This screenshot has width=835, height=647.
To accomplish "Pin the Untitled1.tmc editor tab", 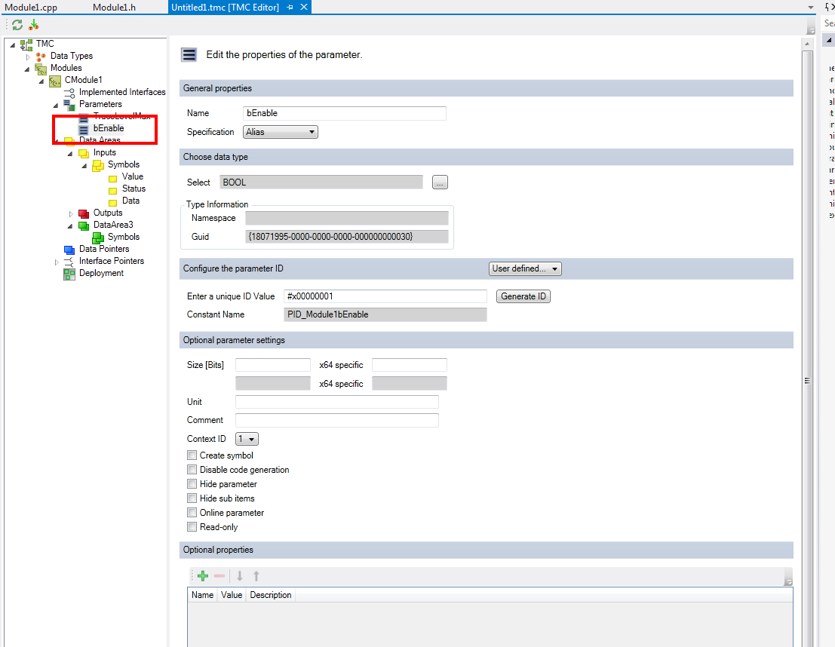I will 290,8.
